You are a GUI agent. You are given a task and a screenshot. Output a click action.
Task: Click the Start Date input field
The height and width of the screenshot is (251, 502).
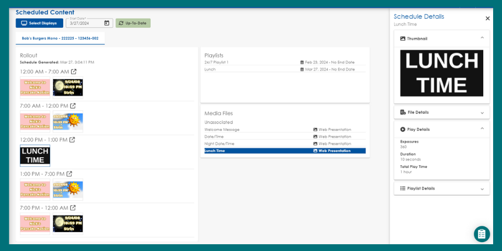(x=85, y=23)
